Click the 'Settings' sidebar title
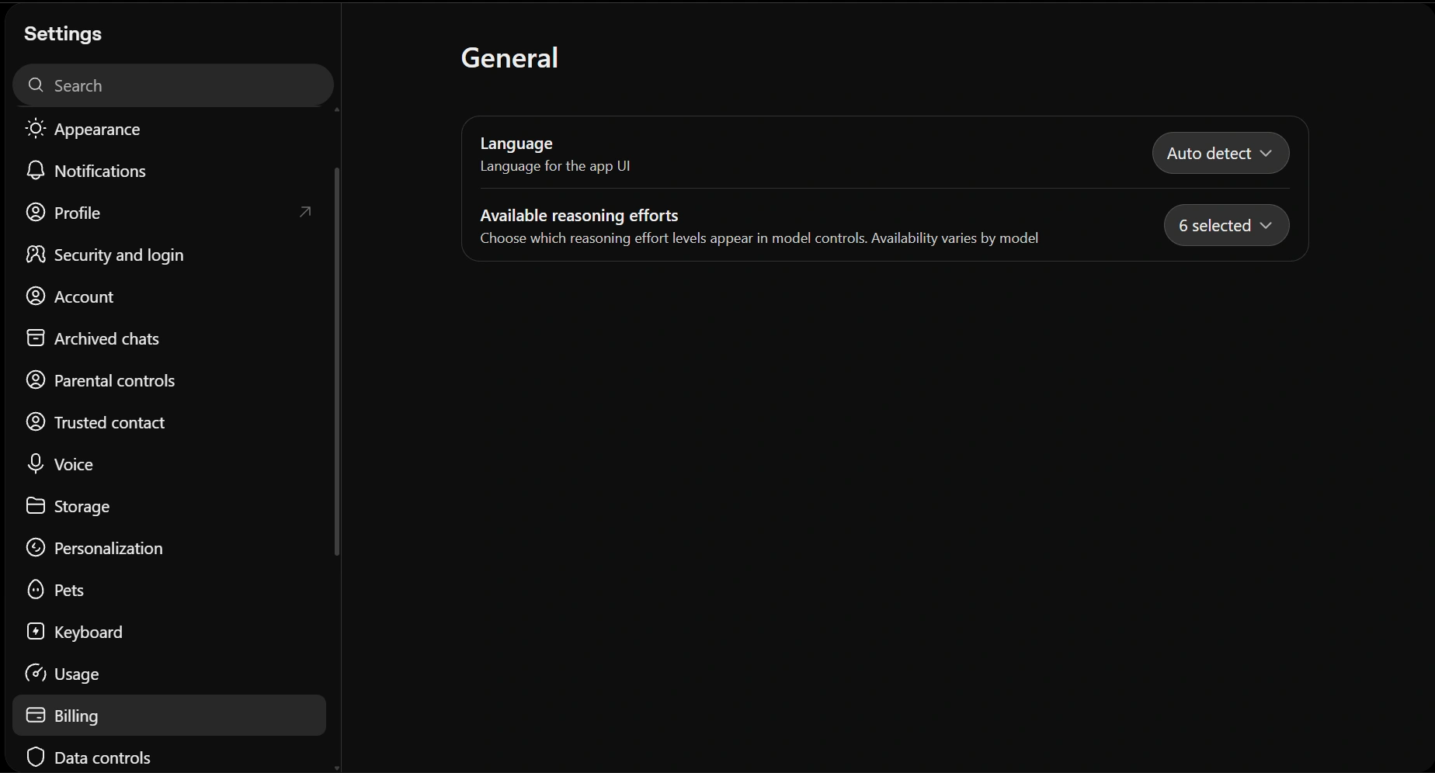1435x773 pixels. pos(63,33)
